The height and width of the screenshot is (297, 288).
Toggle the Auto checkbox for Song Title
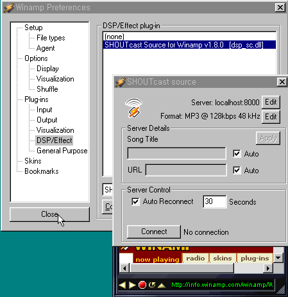click(237, 154)
